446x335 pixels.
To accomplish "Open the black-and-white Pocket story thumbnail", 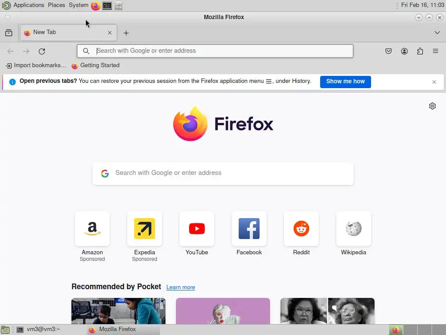I will [328, 311].
